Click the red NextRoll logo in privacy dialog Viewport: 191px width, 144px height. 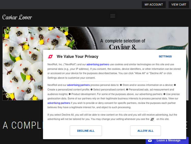coord(50,57)
